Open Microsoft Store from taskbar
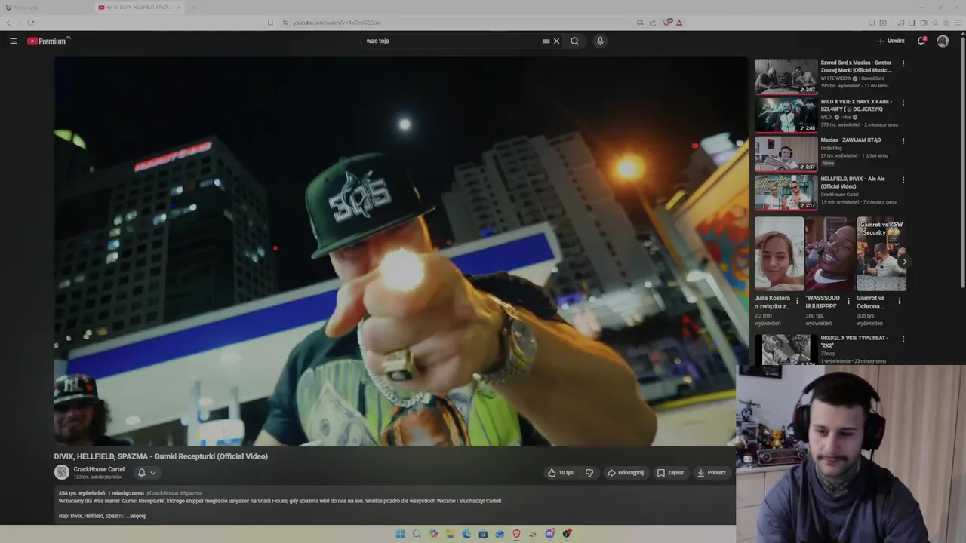The width and height of the screenshot is (966, 543). pos(483,534)
